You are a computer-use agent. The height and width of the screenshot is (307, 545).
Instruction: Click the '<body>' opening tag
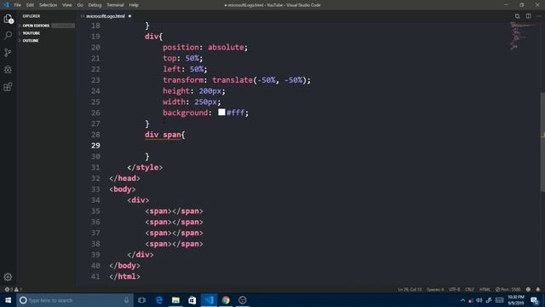(x=123, y=189)
